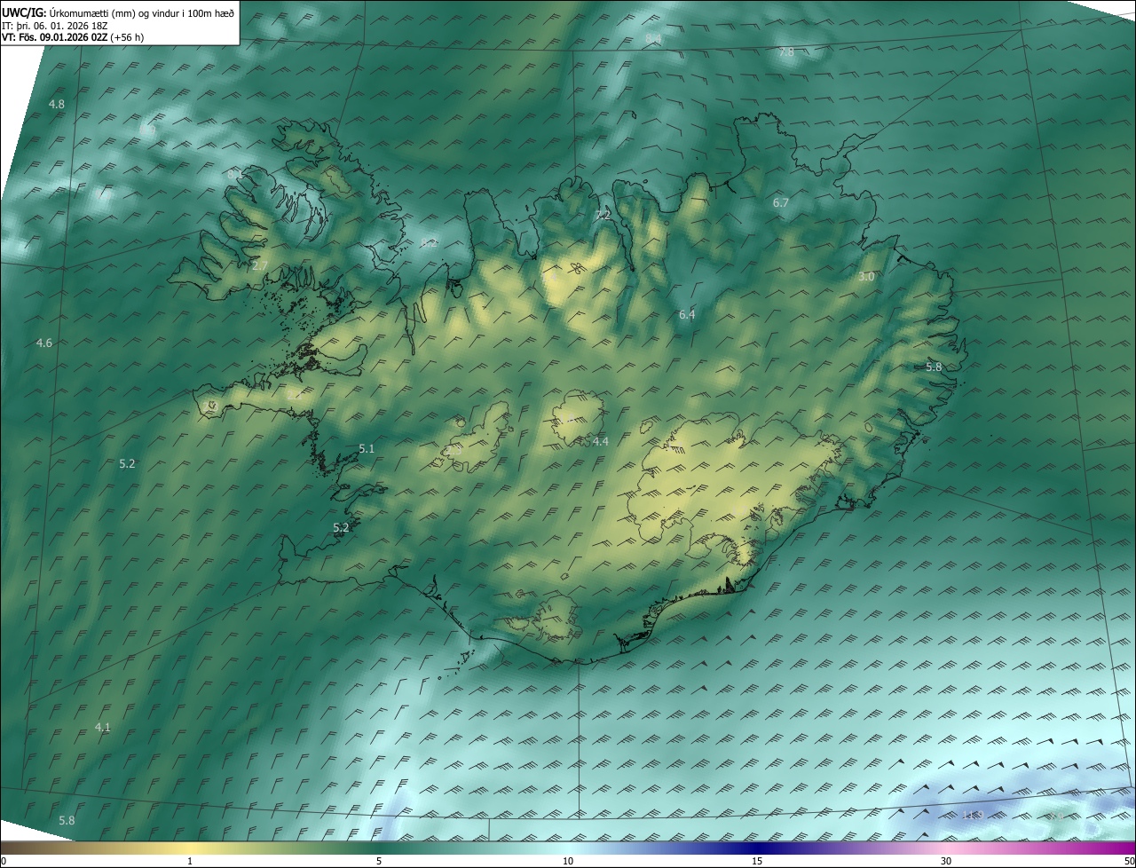Click the 3.0 precipitation value
Viewport: 1136px width, 868px height.
867,277
